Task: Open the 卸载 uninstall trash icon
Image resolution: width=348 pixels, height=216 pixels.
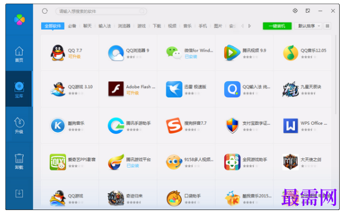Action: click(x=19, y=161)
